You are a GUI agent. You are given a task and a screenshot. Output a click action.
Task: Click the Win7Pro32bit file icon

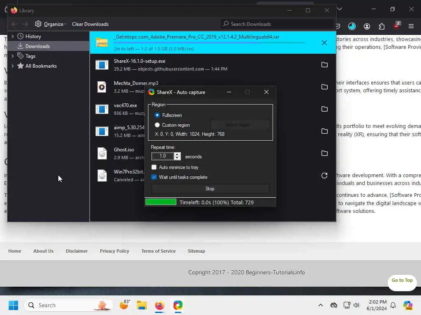pos(102,176)
